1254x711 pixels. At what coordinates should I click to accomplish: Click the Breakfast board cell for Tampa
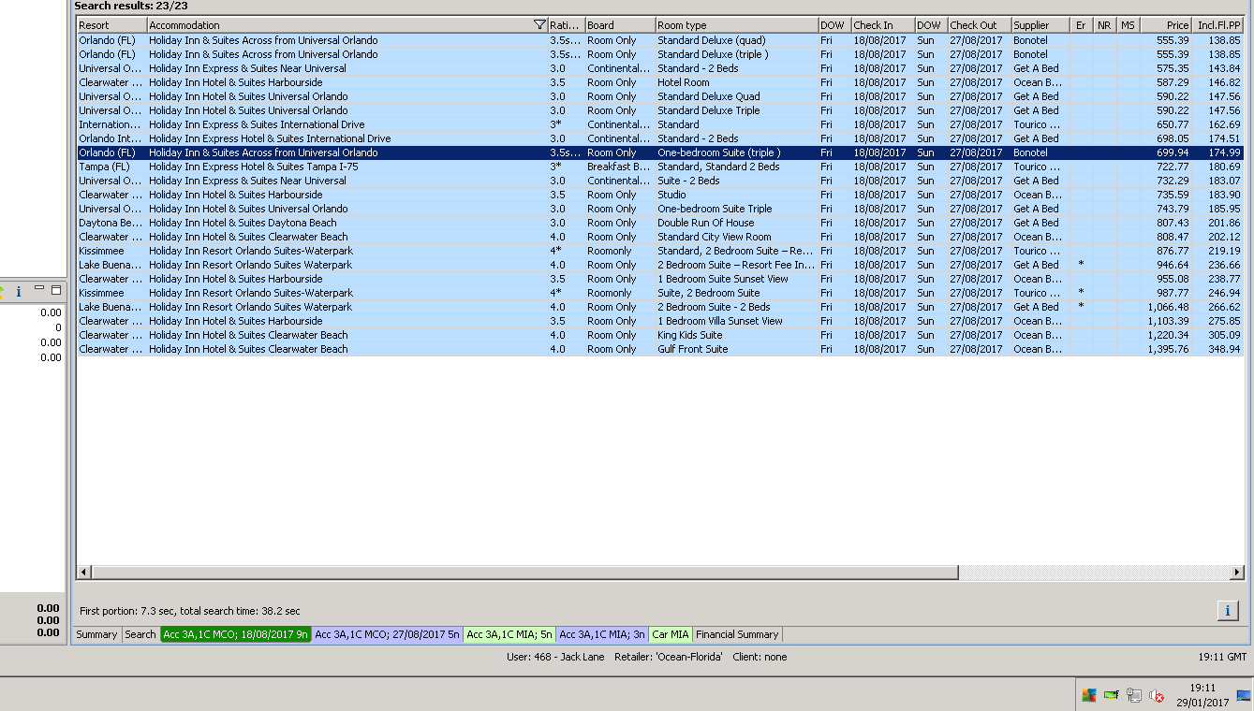click(x=620, y=167)
